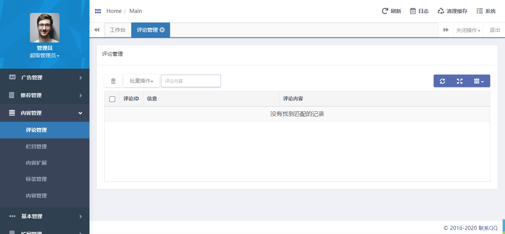Click 清理缓存 recycle icon
This screenshot has height=234, width=505.
[441, 11]
